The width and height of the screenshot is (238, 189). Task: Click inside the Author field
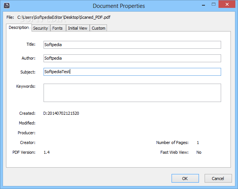click(132, 58)
